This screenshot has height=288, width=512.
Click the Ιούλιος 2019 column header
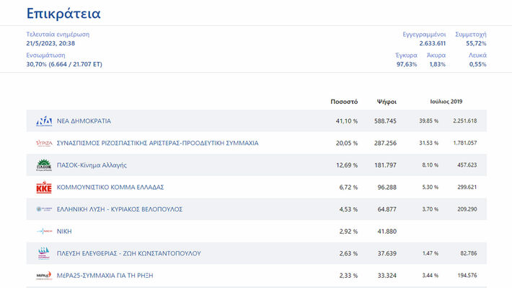pyautogui.click(x=446, y=102)
